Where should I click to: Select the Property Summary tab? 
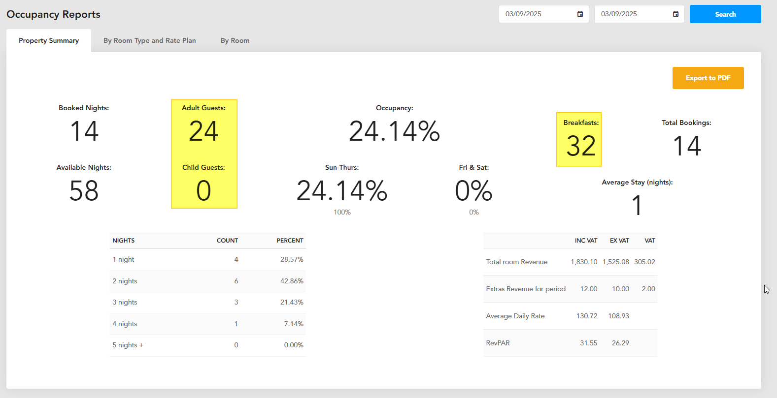(49, 40)
